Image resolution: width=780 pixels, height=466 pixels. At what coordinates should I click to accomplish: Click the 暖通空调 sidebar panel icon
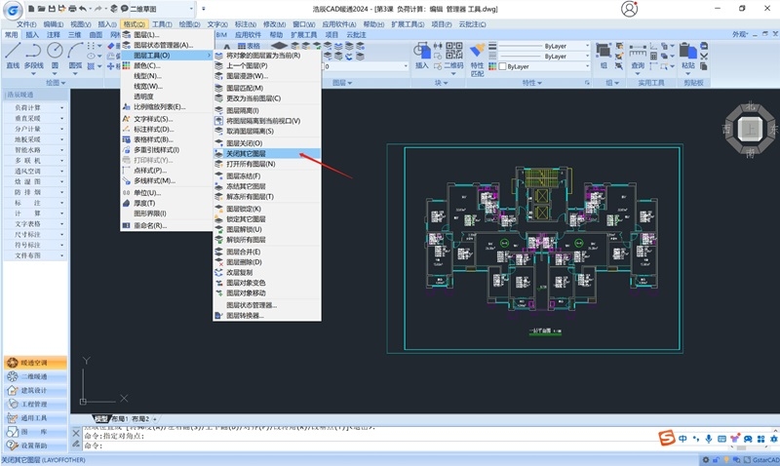pos(13,363)
